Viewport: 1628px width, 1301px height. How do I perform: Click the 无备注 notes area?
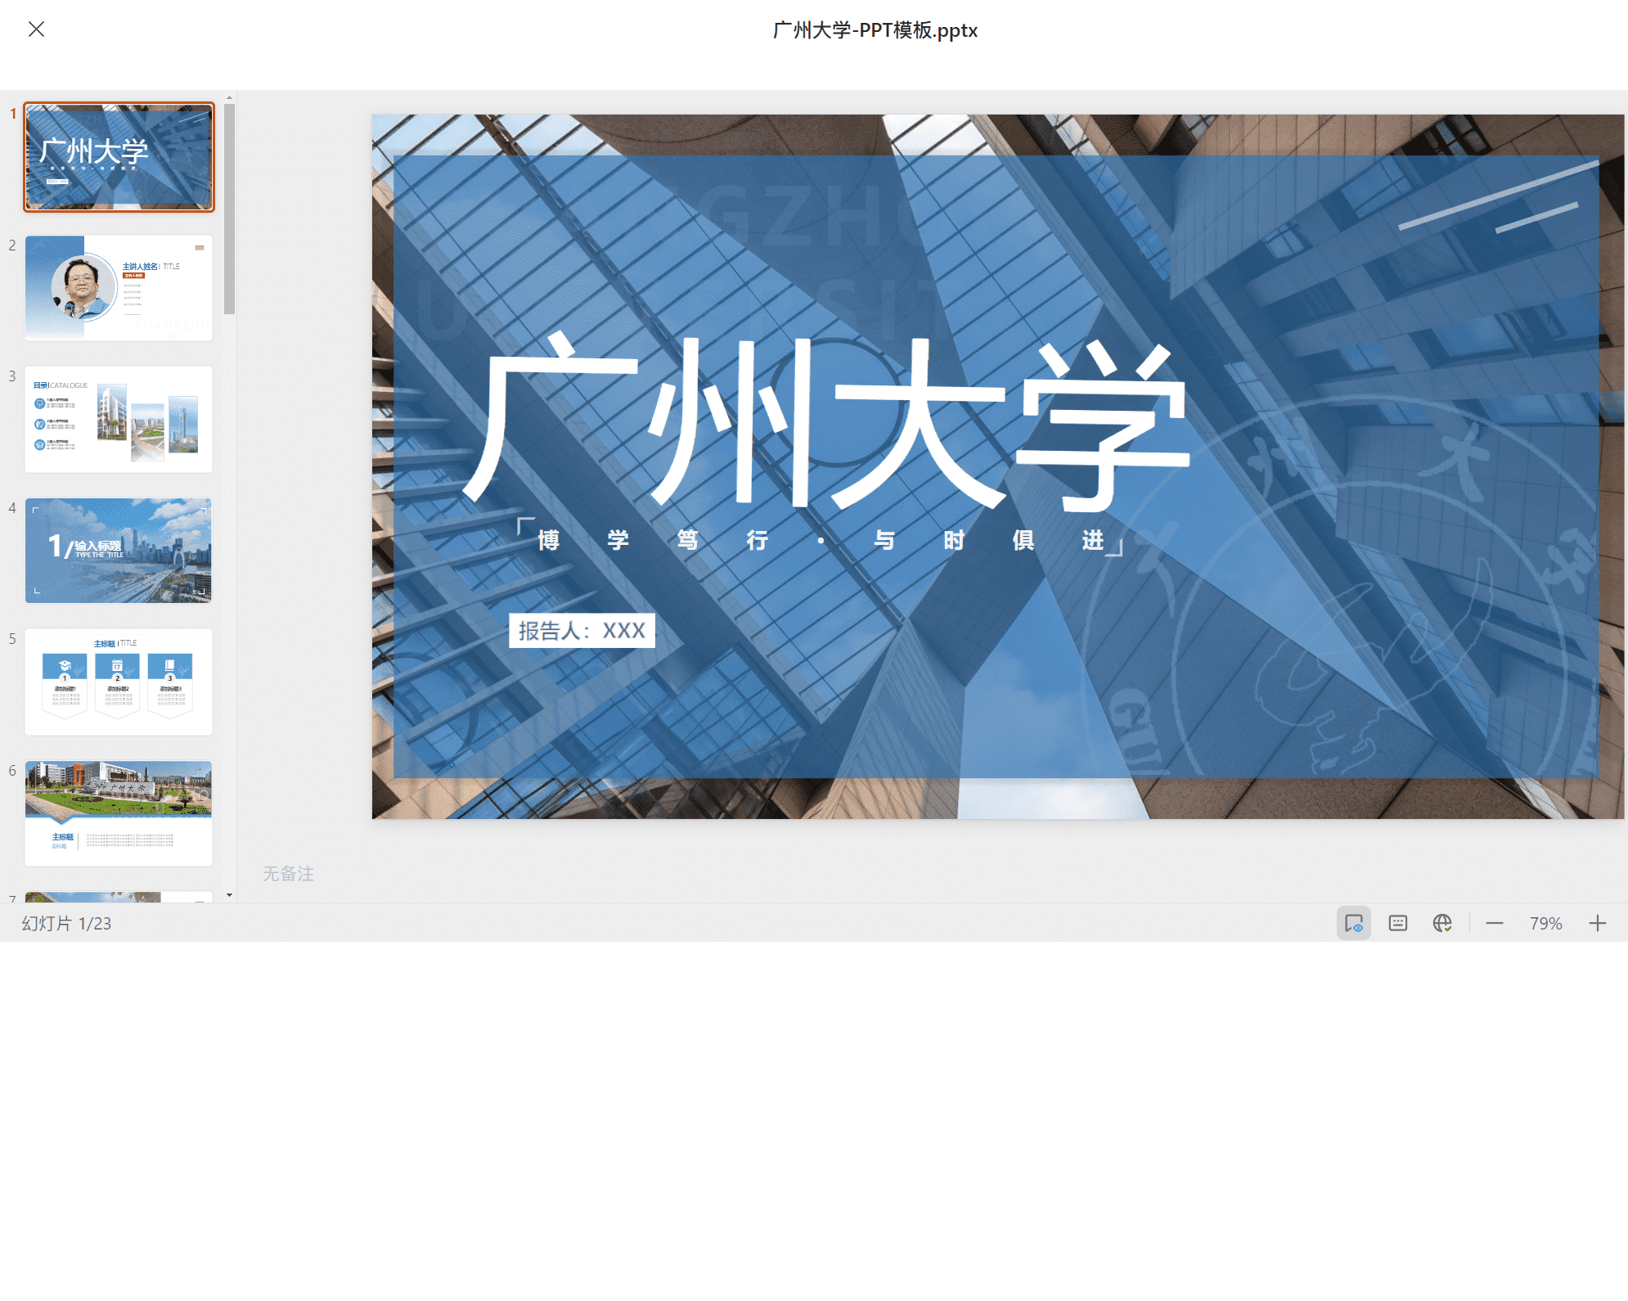(x=288, y=874)
